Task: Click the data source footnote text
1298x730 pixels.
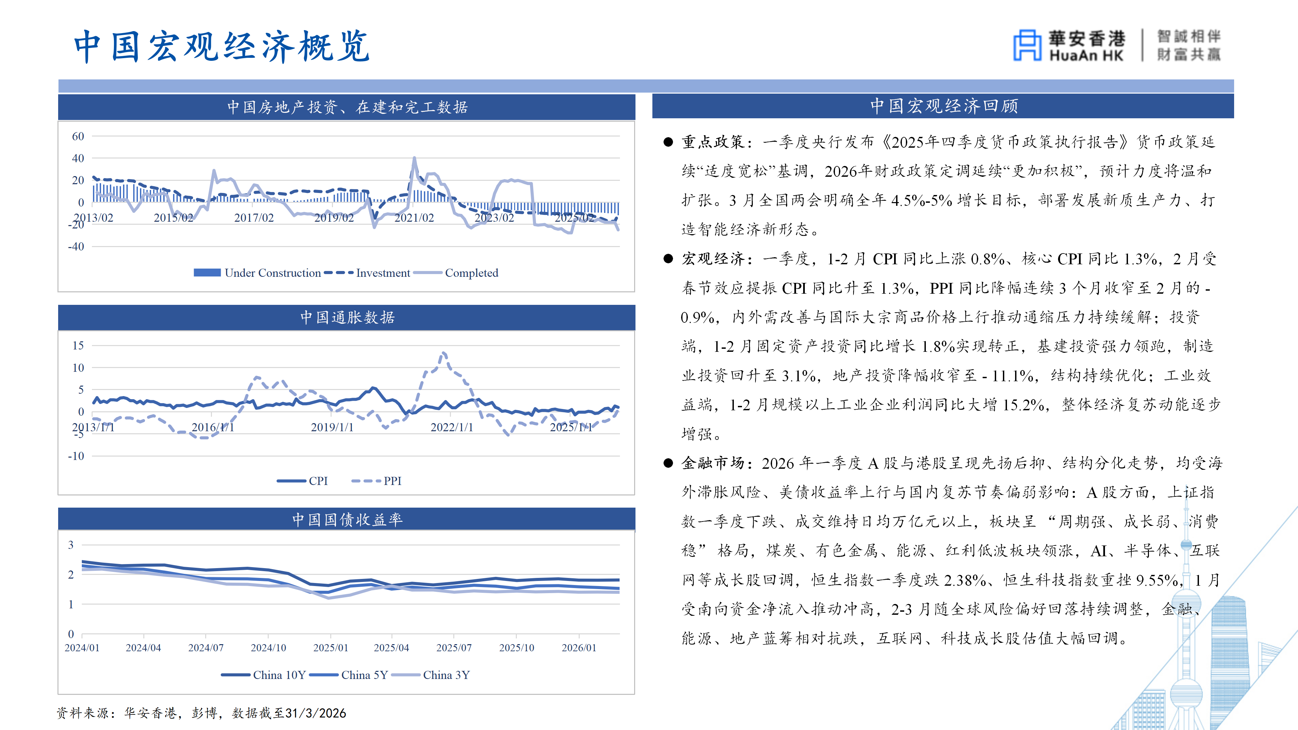Action: tap(201, 713)
